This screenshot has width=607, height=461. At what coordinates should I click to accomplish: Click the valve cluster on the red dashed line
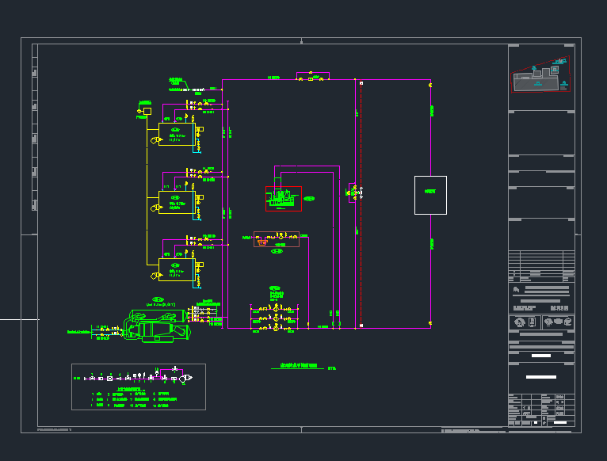[x=354, y=192]
